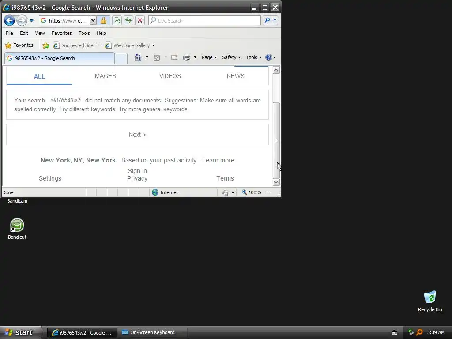Click the address bar URL field
This screenshot has width=452, height=339.
(64, 20)
